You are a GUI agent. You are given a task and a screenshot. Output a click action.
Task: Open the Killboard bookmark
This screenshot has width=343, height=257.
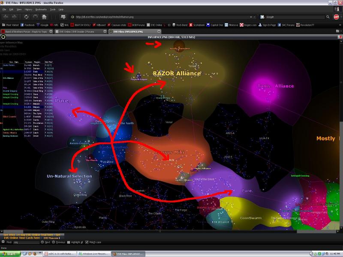point(99,25)
